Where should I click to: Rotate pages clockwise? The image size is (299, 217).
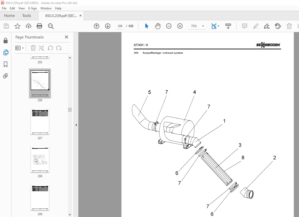point(59,48)
